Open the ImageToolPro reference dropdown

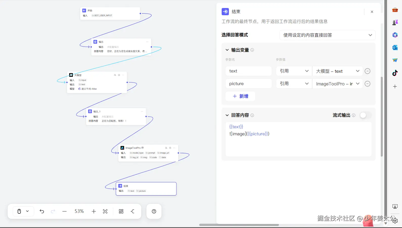coord(338,84)
